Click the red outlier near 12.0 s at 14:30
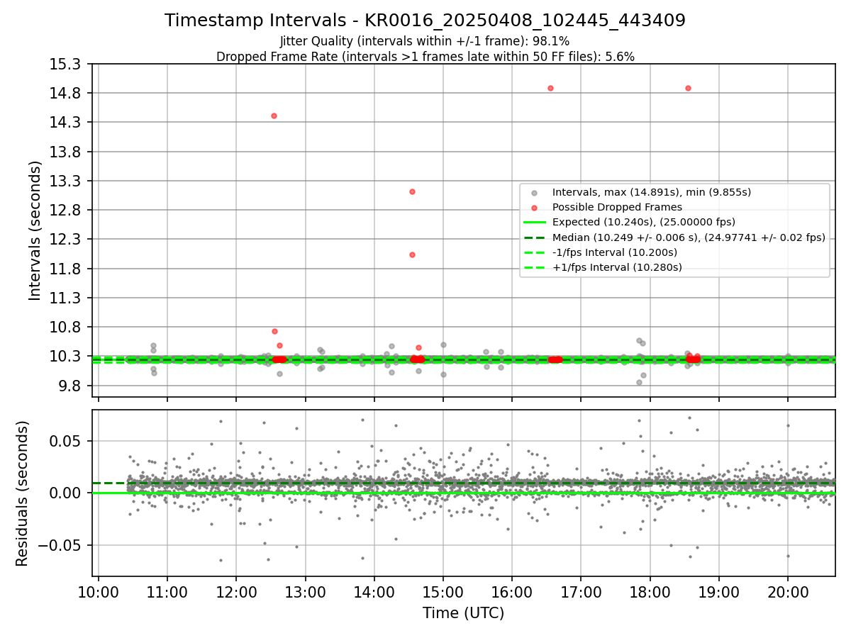The height and width of the screenshot is (638, 851). [x=412, y=254]
